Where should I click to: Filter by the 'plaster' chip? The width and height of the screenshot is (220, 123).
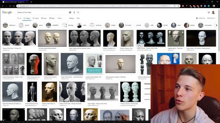[190, 25]
